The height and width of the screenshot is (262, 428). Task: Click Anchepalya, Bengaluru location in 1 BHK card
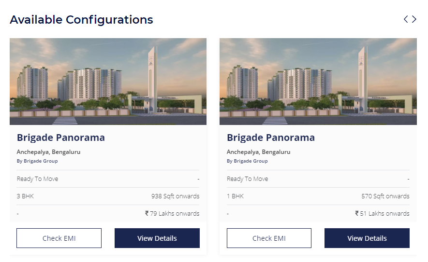(259, 152)
